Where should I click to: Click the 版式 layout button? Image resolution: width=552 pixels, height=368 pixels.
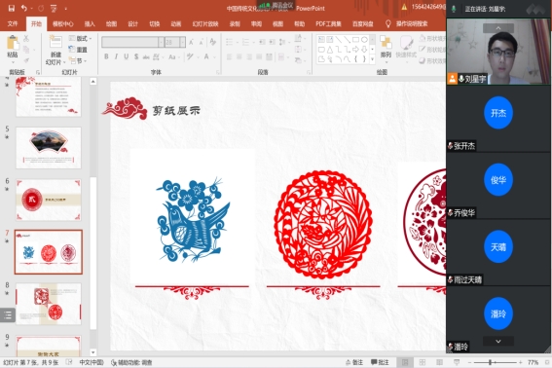coord(80,38)
